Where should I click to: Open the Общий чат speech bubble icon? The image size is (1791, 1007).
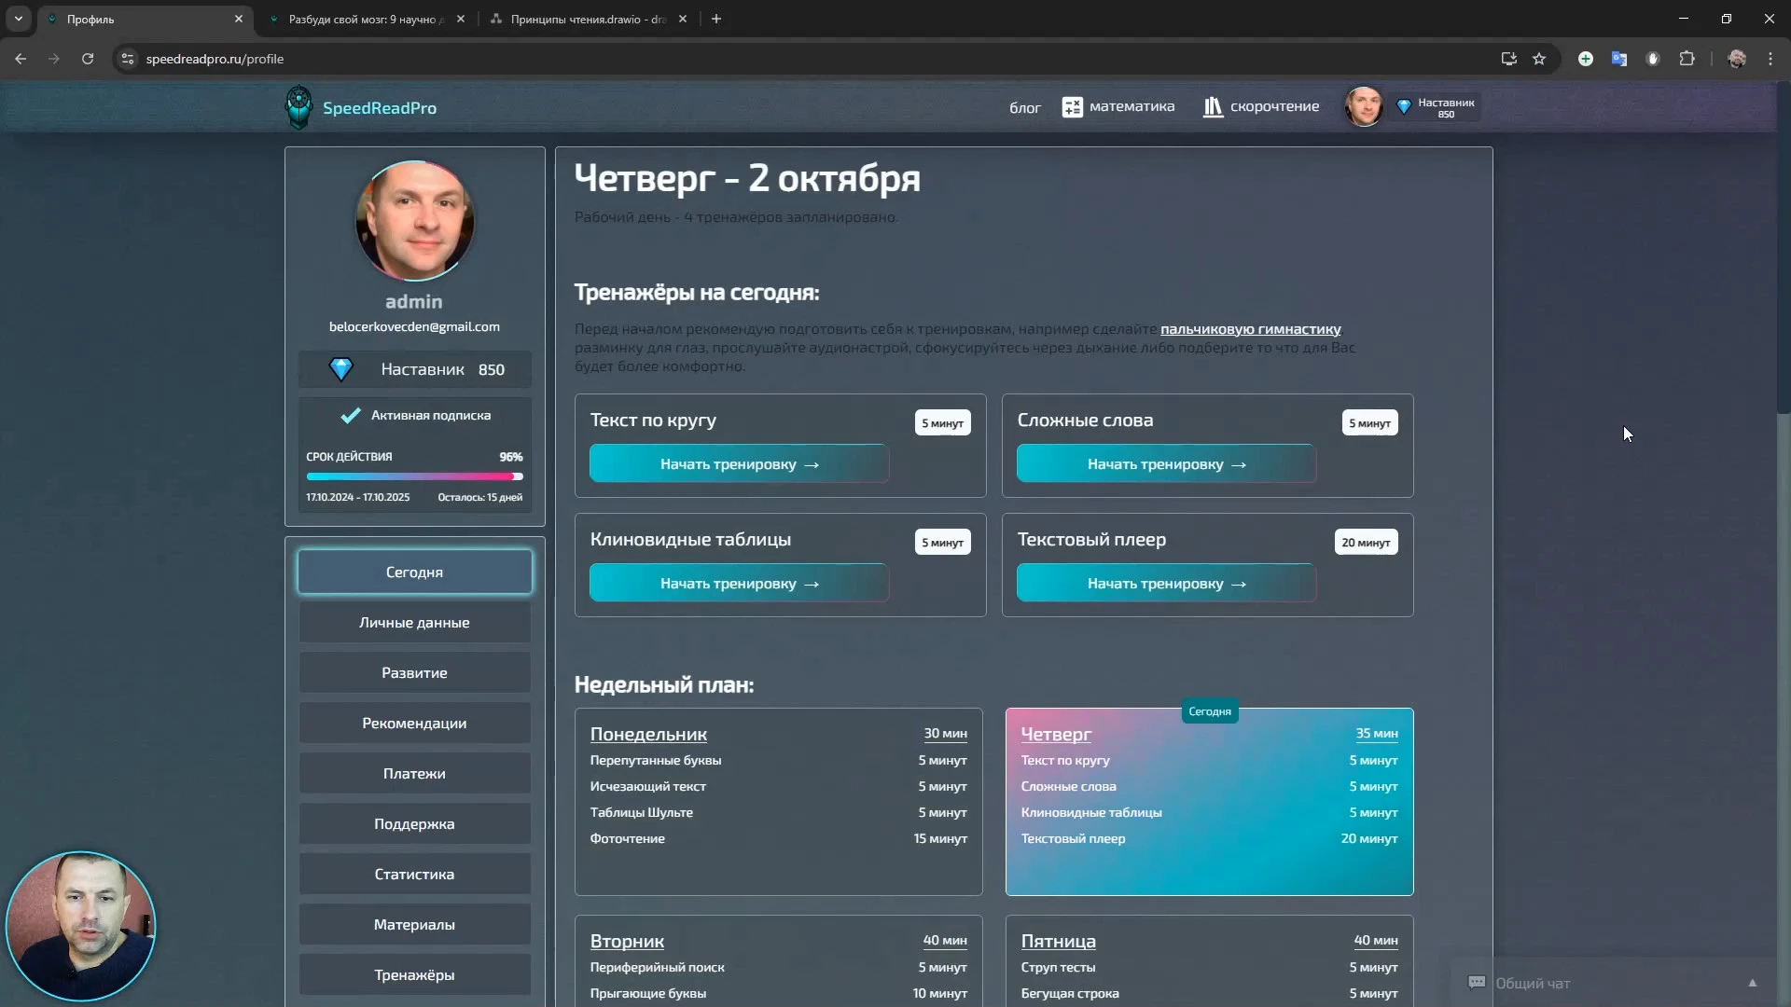[x=1477, y=983]
